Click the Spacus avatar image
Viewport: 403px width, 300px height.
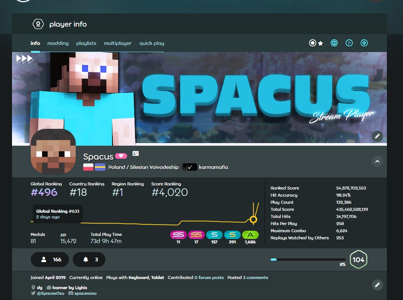[x=53, y=151]
